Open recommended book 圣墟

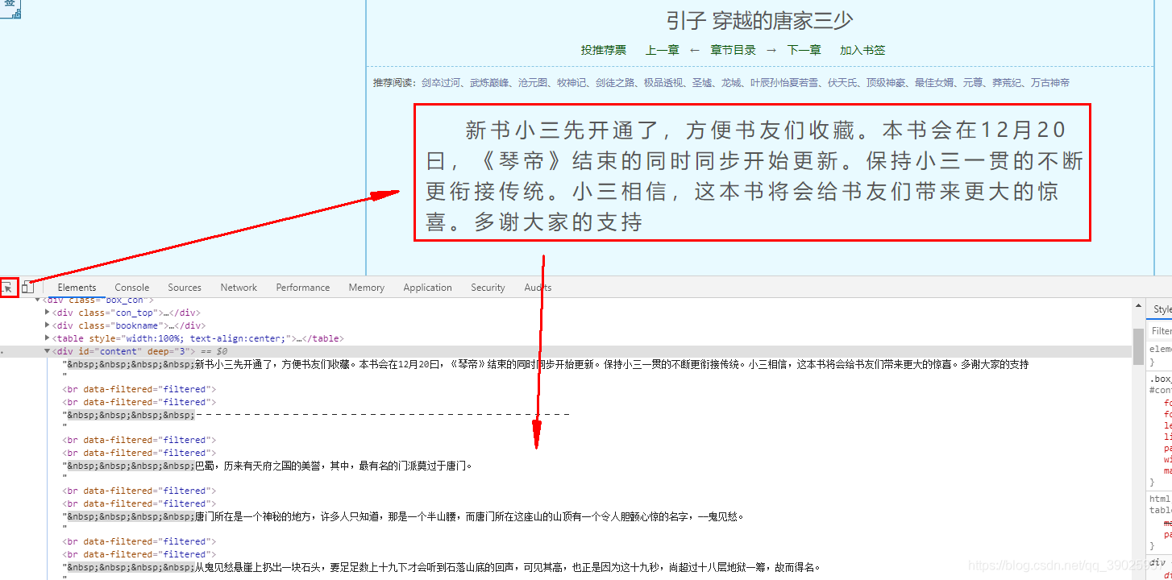point(702,82)
